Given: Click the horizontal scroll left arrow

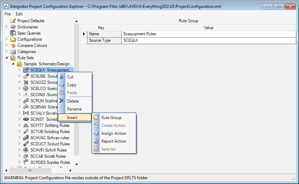Looking at the screenshot, I should click(6, 170).
